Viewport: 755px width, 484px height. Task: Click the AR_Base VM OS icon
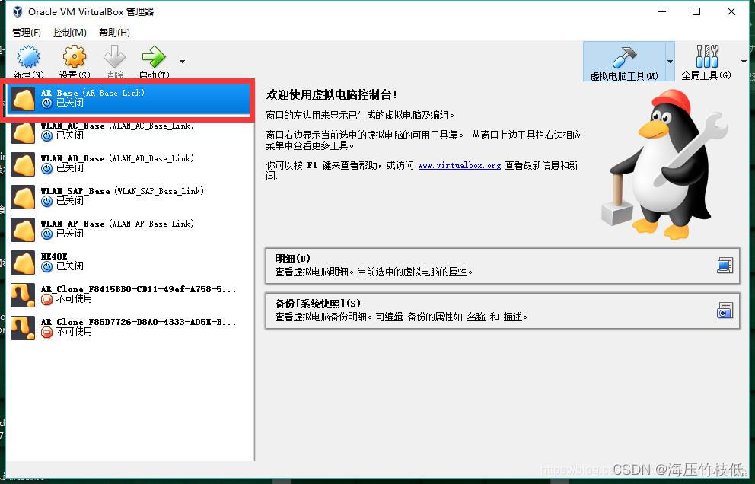pyautogui.click(x=23, y=99)
